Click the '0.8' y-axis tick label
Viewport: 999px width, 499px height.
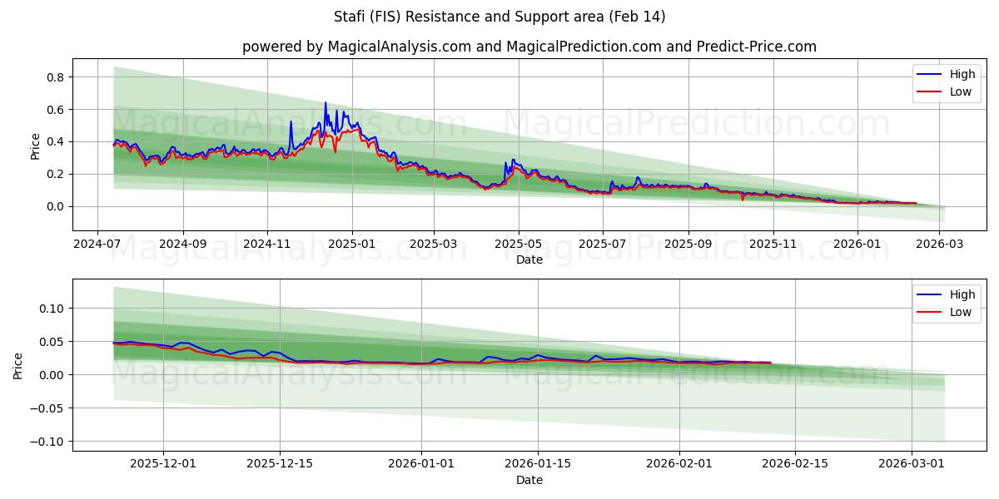57,77
